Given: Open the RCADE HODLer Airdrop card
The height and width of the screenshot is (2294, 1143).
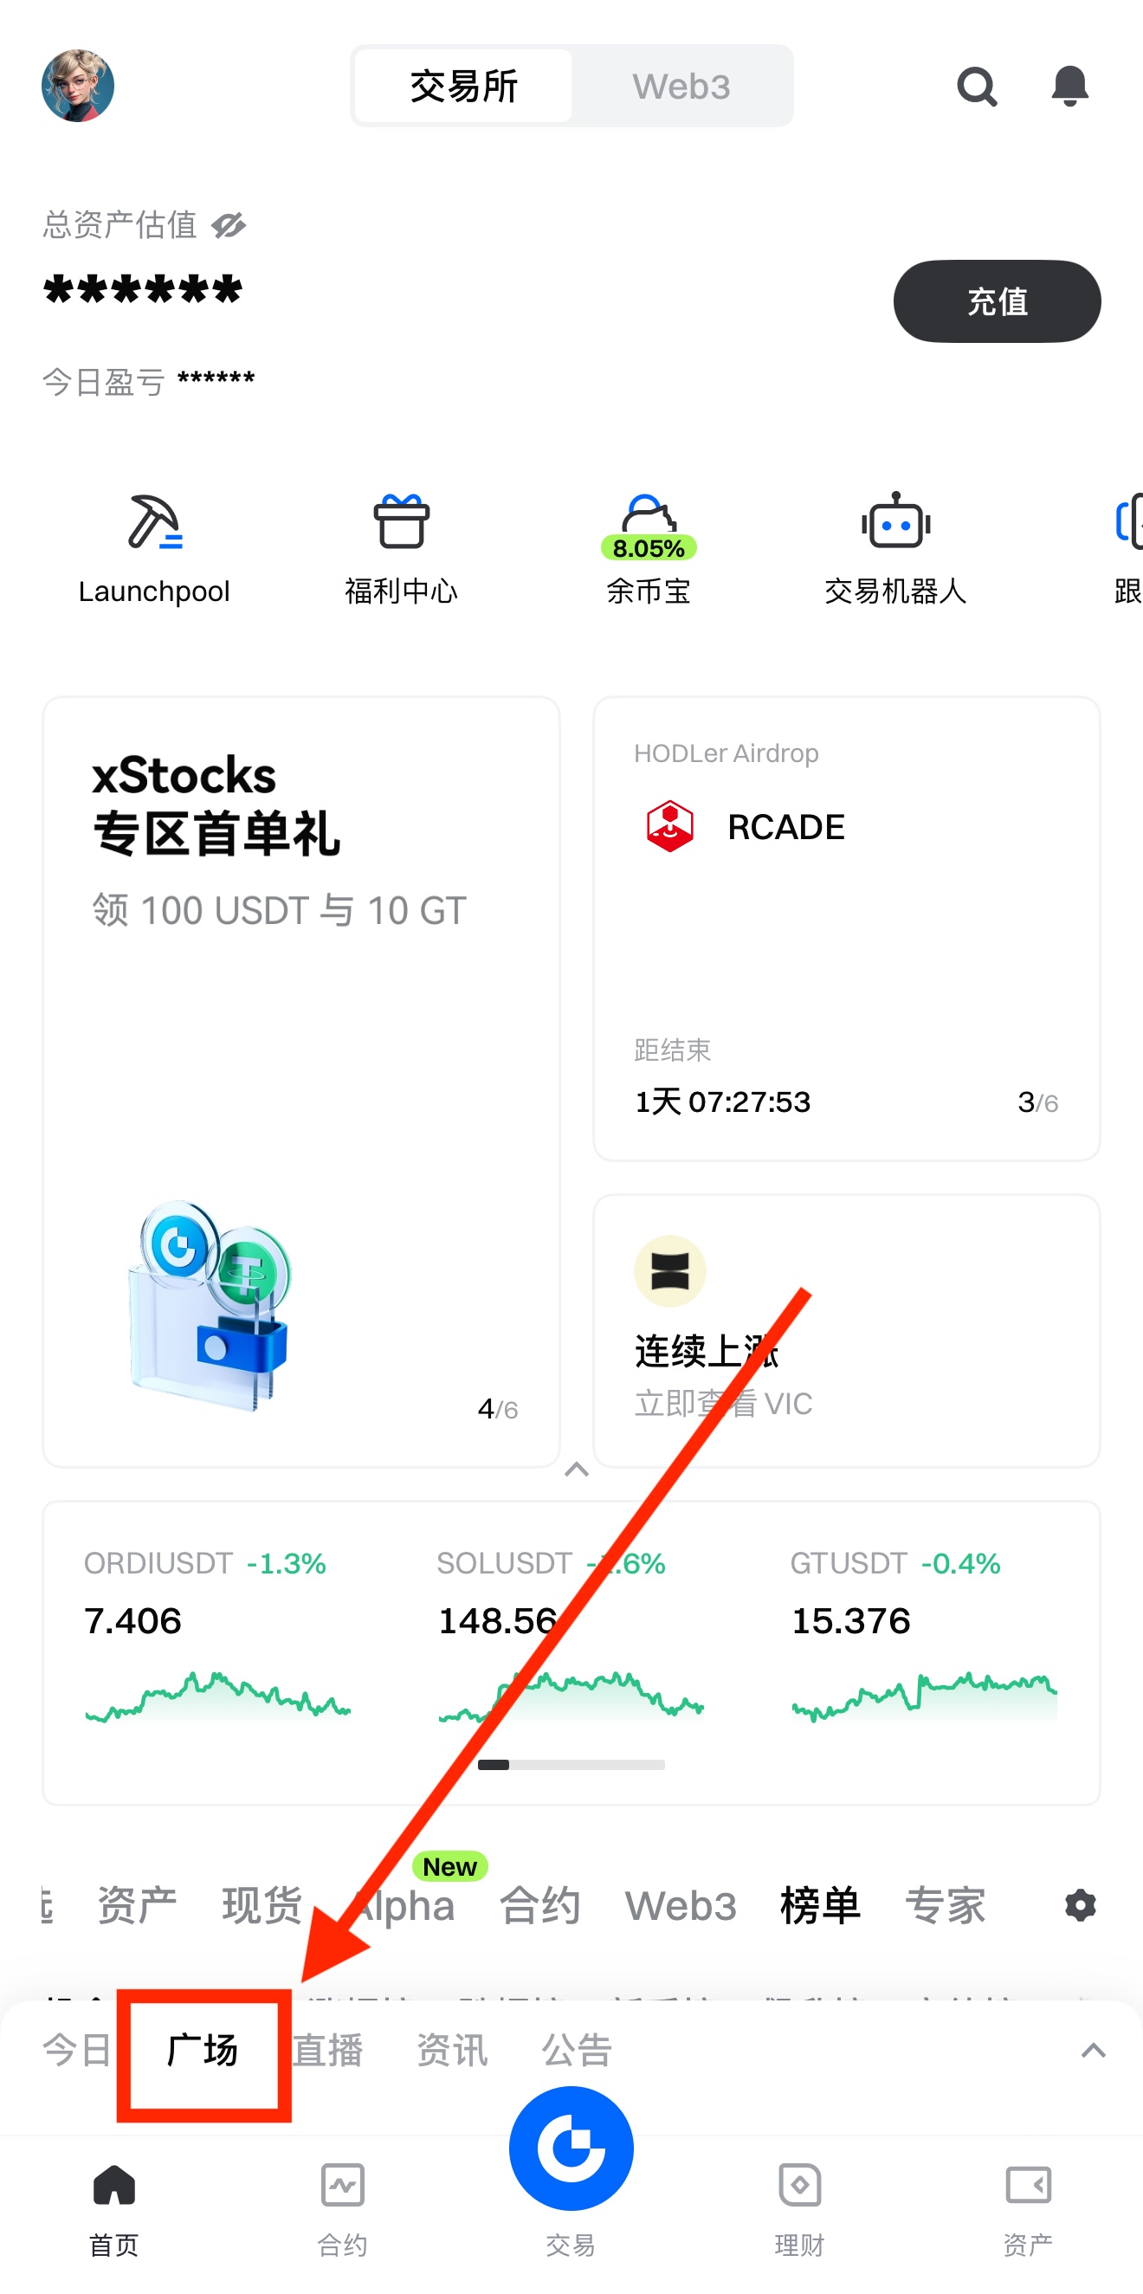Looking at the screenshot, I should click(846, 928).
